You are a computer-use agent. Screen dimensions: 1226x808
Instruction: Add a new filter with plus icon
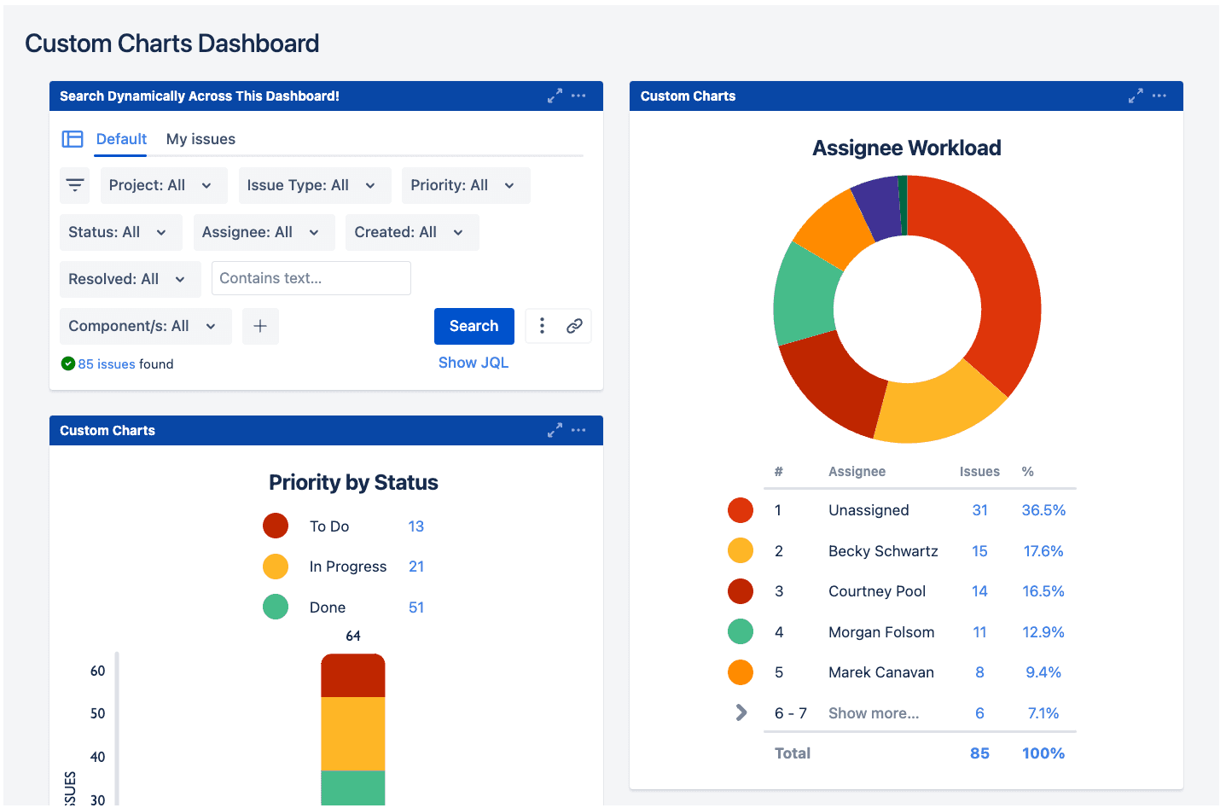coord(260,326)
